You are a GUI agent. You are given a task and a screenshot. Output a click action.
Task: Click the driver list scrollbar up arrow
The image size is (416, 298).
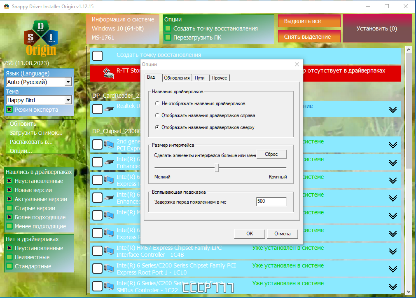(x=409, y=49)
